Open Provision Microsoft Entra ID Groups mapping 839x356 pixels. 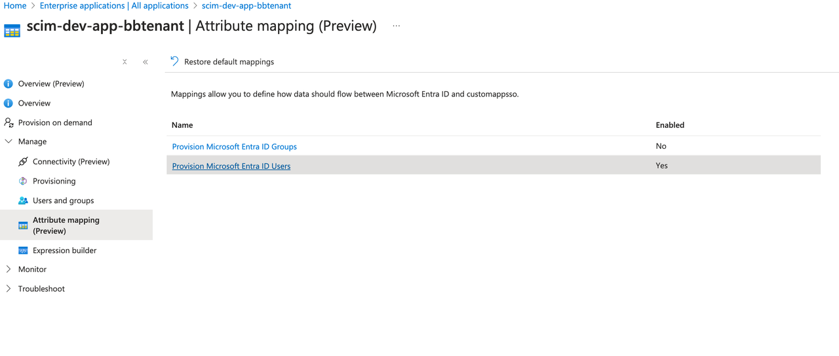pyautogui.click(x=234, y=147)
